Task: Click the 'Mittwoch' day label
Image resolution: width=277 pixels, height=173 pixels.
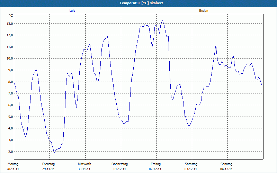Action: [x=84, y=164]
